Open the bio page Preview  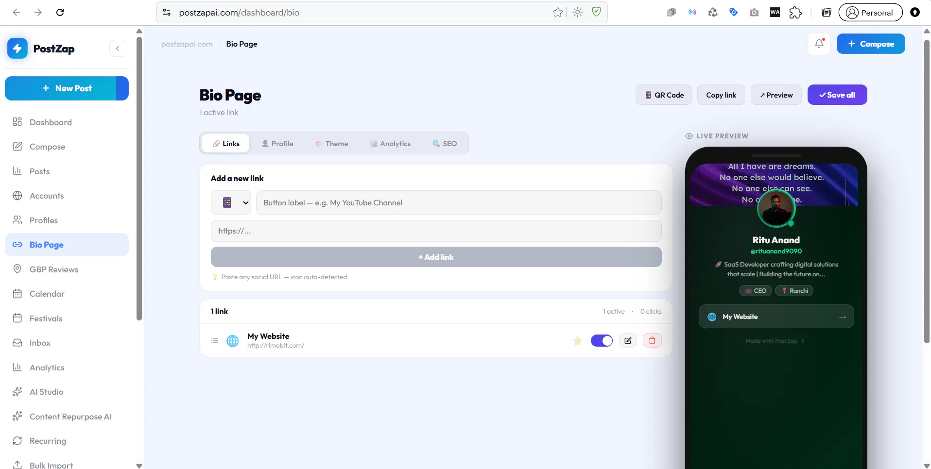click(776, 95)
